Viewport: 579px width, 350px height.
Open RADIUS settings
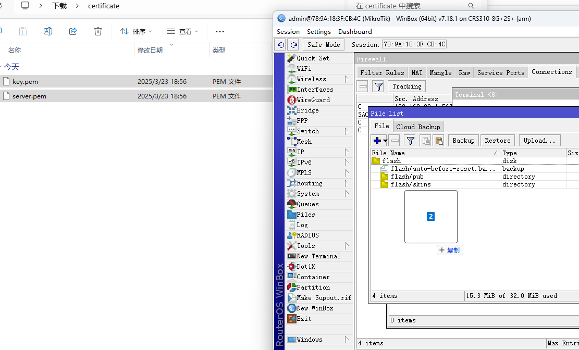(x=320, y=235)
